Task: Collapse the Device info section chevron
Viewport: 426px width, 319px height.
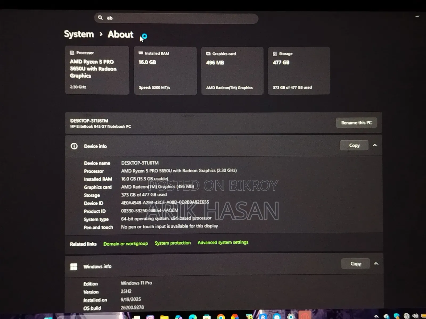Action: (x=375, y=145)
